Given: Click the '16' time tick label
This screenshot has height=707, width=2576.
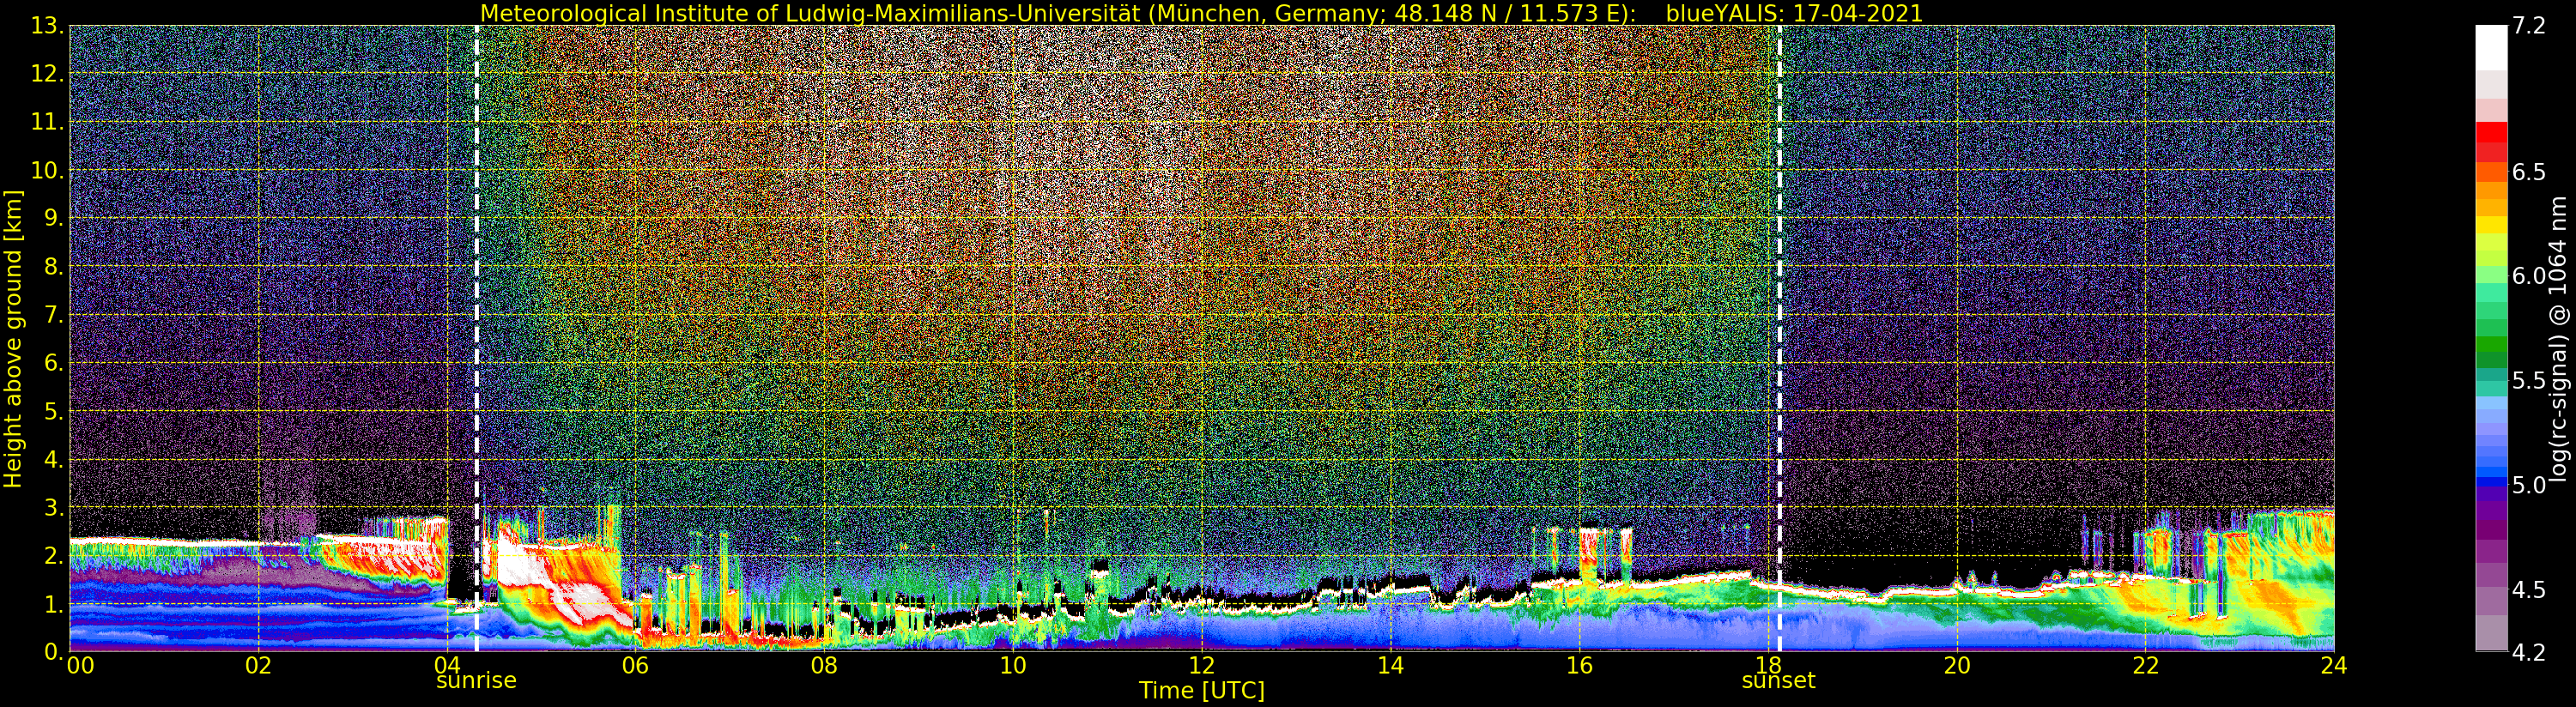Looking at the screenshot, I should coord(1579,665).
